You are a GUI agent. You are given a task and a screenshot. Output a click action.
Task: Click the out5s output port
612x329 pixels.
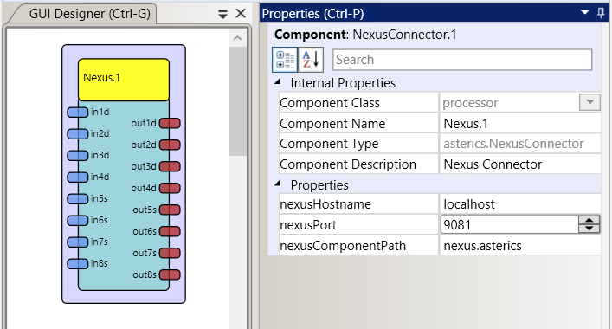pyautogui.click(x=170, y=210)
